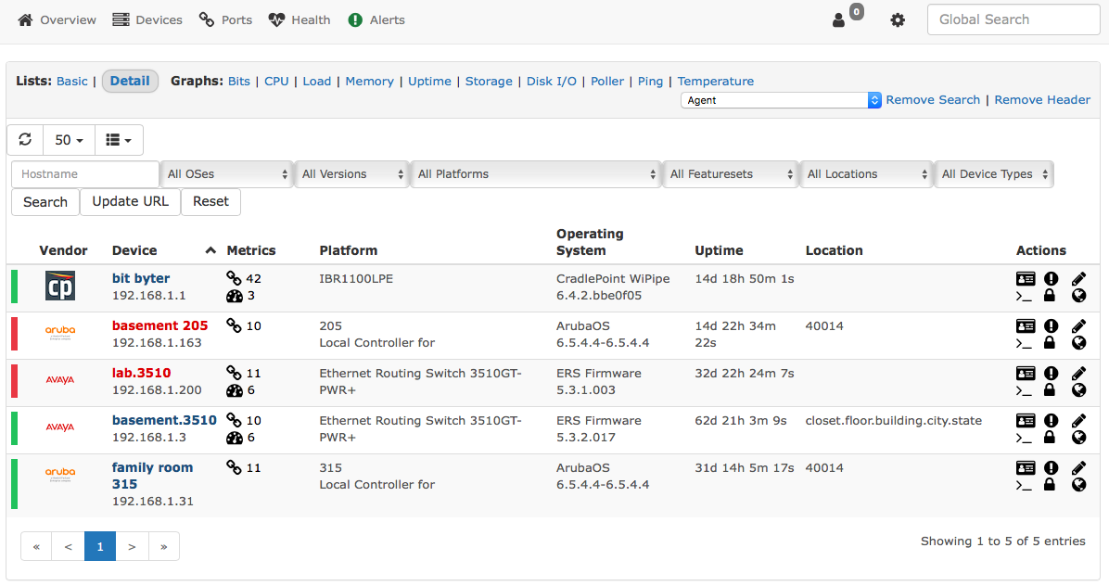Click the lock icon for bit byter

1050,296
